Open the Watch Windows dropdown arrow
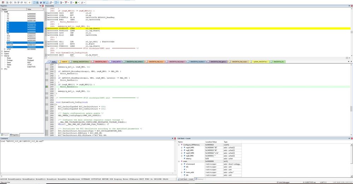Screen dimensions: 353x184 tap(53, 2)
